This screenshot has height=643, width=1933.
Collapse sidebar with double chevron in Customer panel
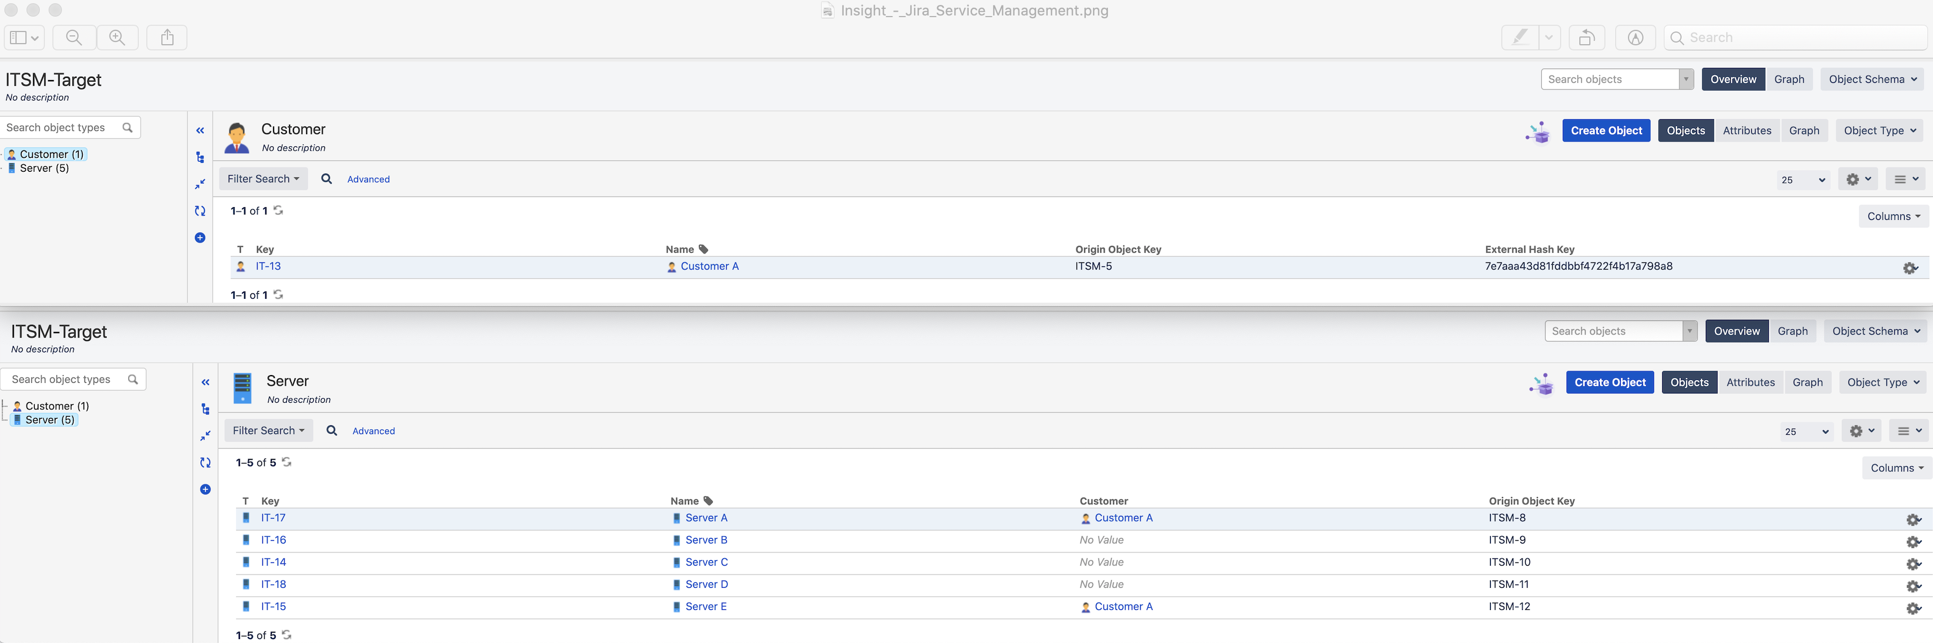click(x=201, y=130)
